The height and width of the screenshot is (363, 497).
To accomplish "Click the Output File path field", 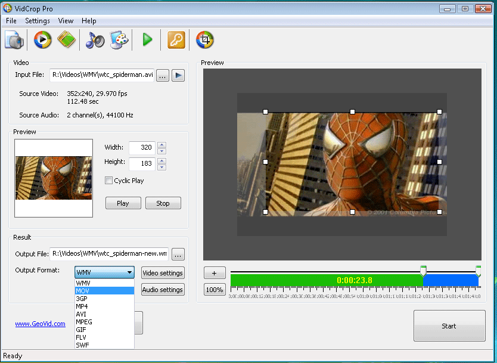I will tap(109, 254).
